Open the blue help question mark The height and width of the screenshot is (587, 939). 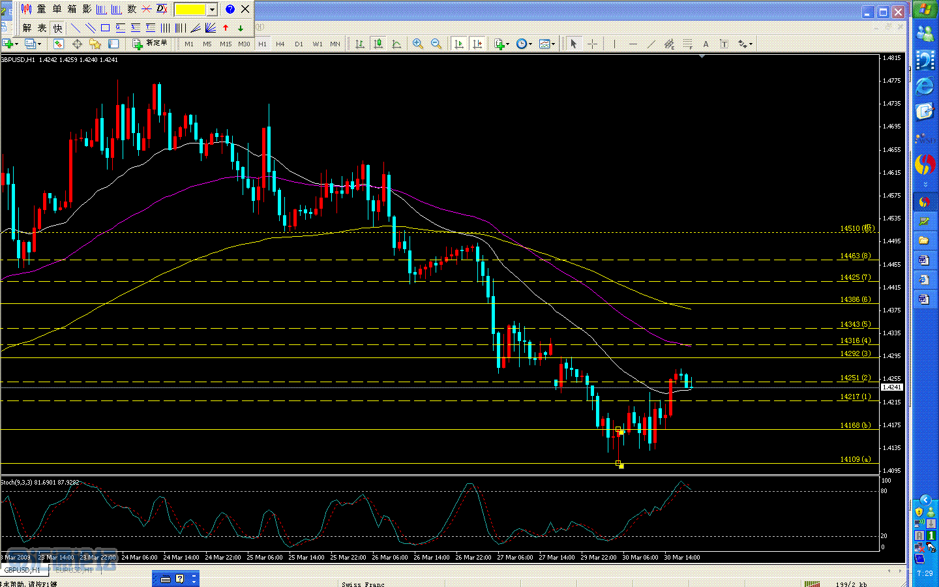tap(230, 9)
